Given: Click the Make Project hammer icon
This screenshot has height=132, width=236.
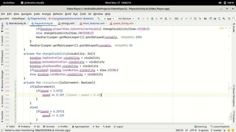Looking at the screenshot, I should click(x=98, y=19).
